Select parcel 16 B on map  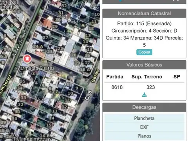point(45,136)
